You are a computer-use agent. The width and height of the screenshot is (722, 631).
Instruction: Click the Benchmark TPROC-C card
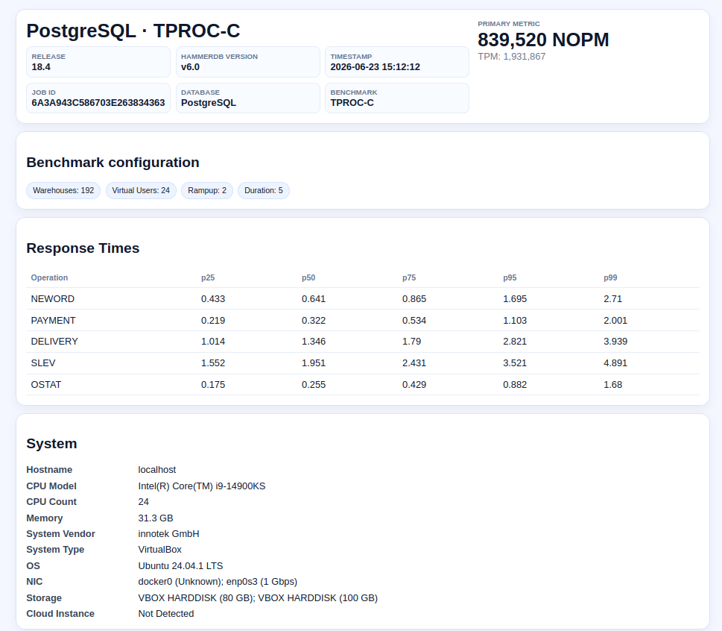(x=397, y=98)
